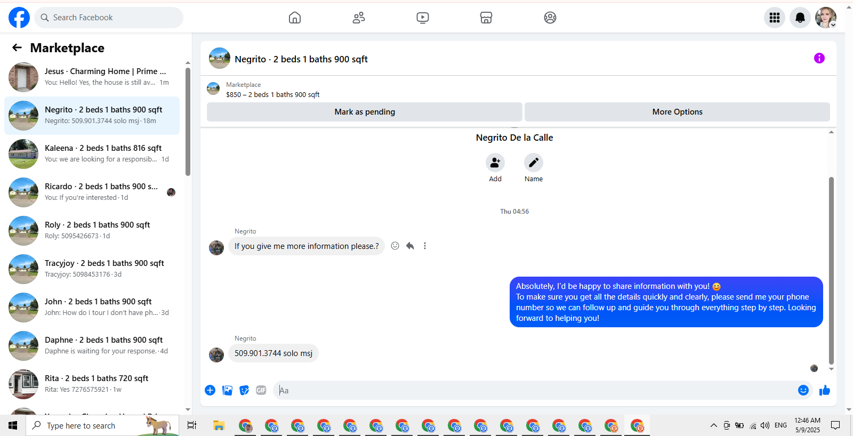853x436 pixels.
Task: Open Ricardo 2 beds conversation
Action: click(x=92, y=192)
